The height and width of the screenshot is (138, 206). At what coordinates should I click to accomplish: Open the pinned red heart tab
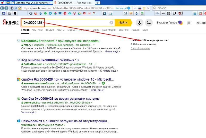pyautogui.click(x=2, y=3)
